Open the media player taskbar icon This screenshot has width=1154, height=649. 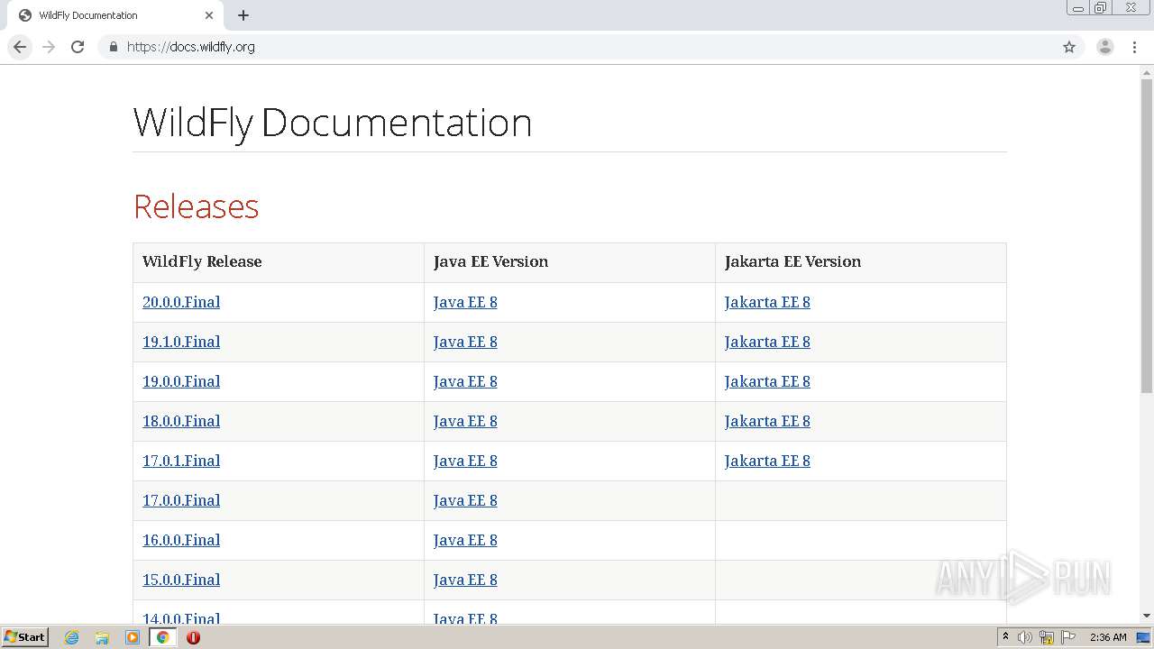tap(133, 637)
